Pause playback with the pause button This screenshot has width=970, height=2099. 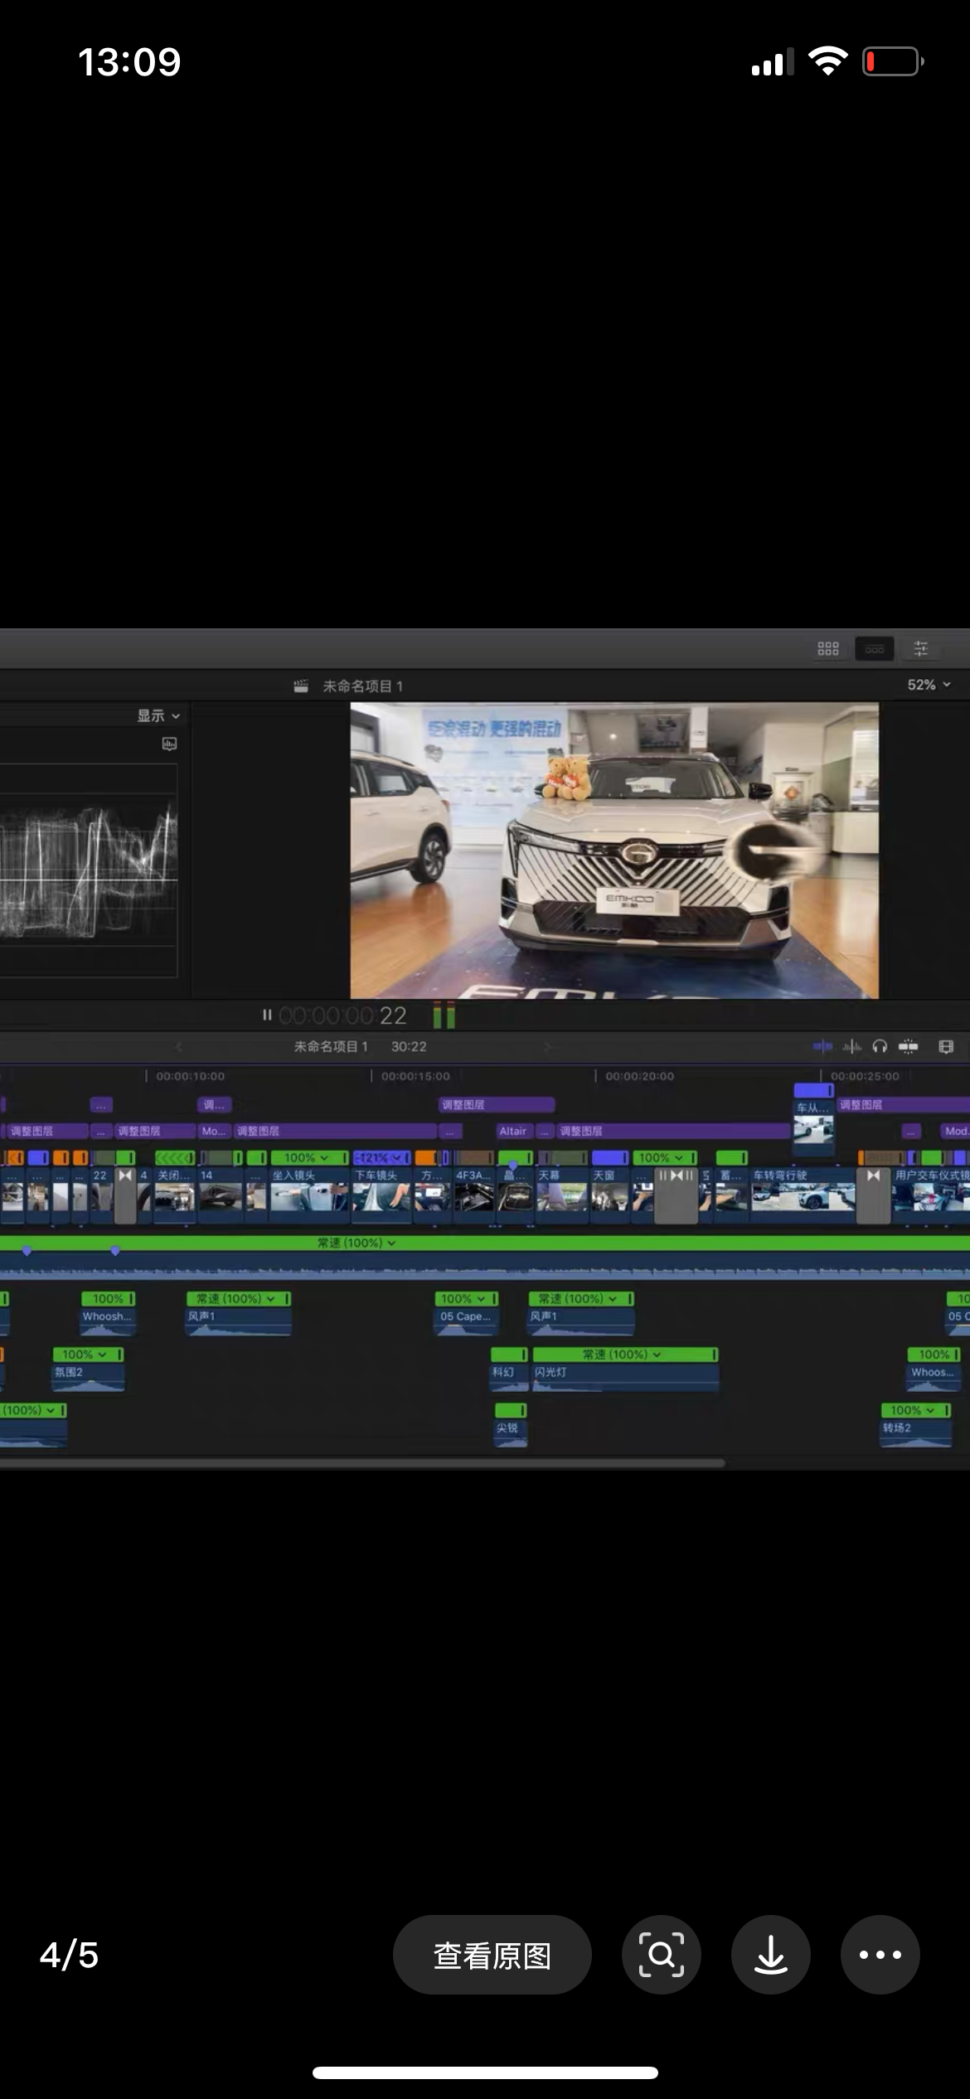266,1015
